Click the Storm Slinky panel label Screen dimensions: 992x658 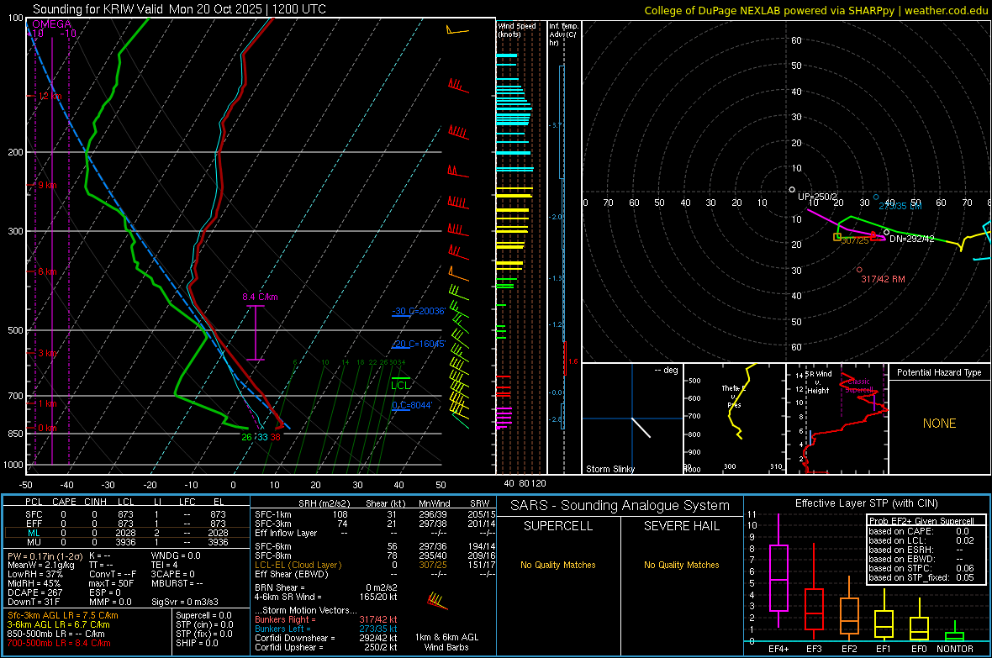tap(609, 469)
